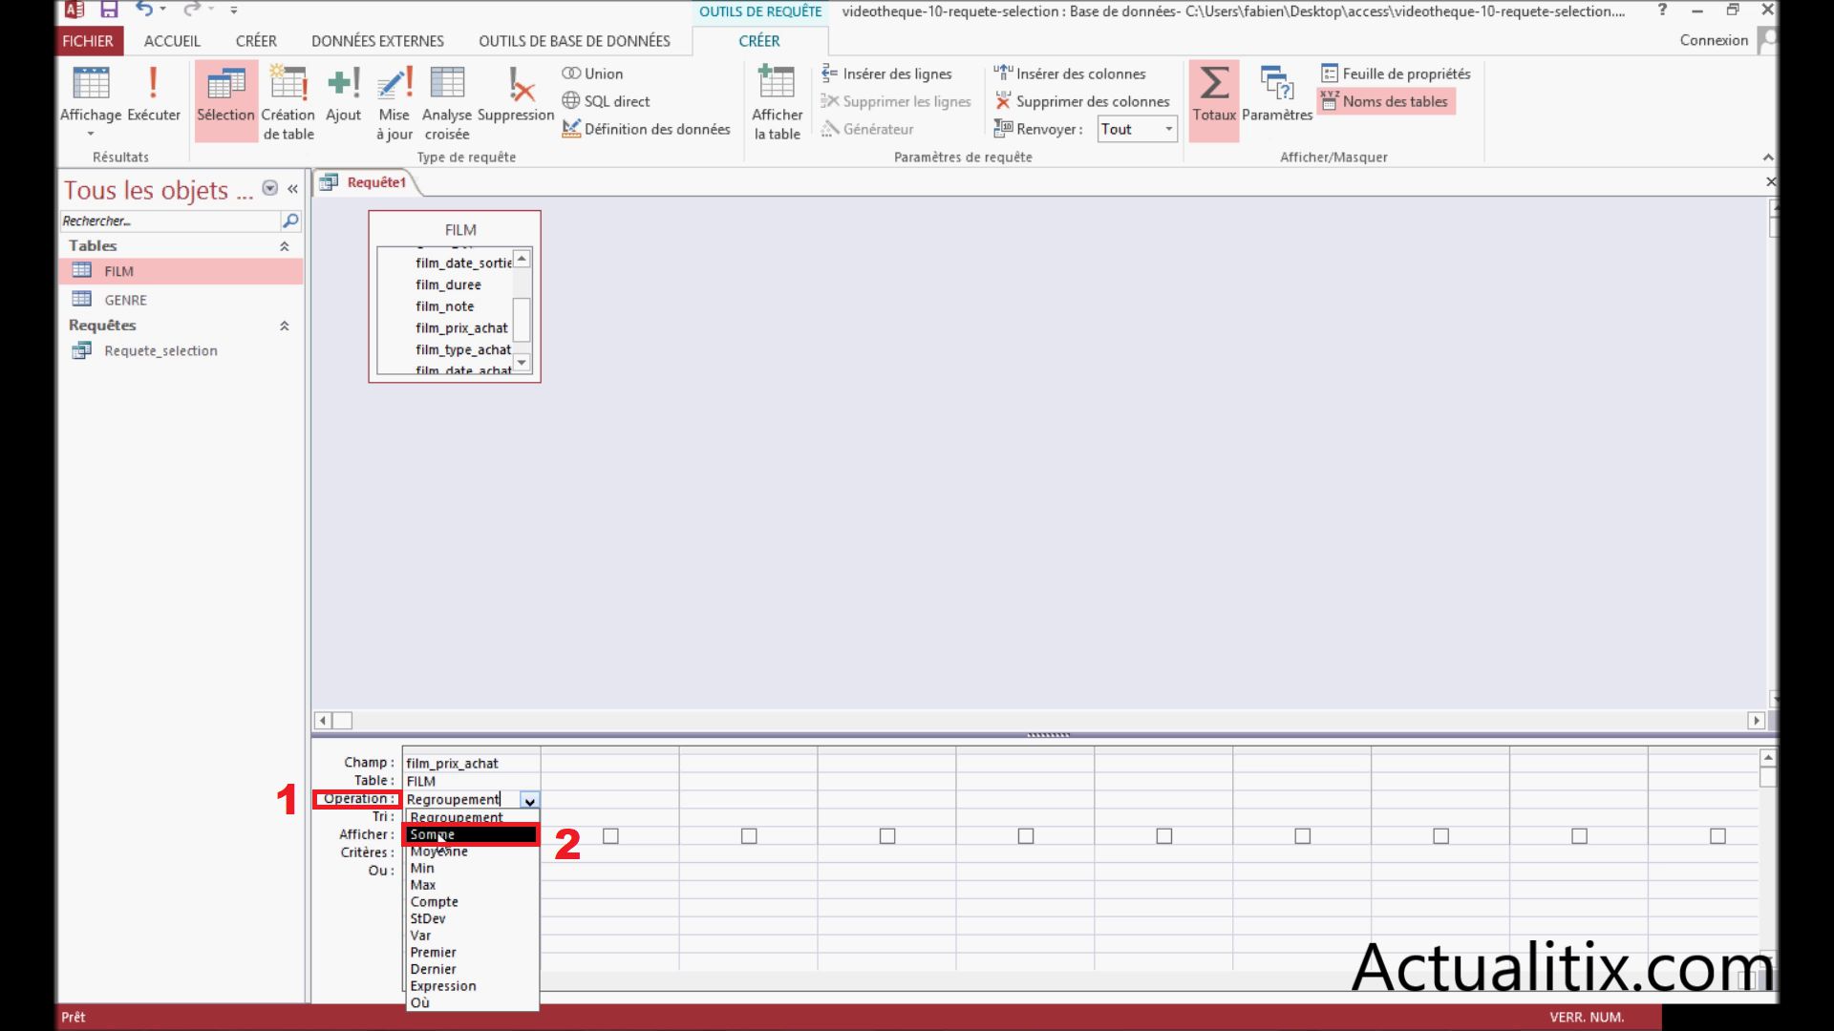Choose Somme in the operation list
The image size is (1834, 1031).
[470, 834]
